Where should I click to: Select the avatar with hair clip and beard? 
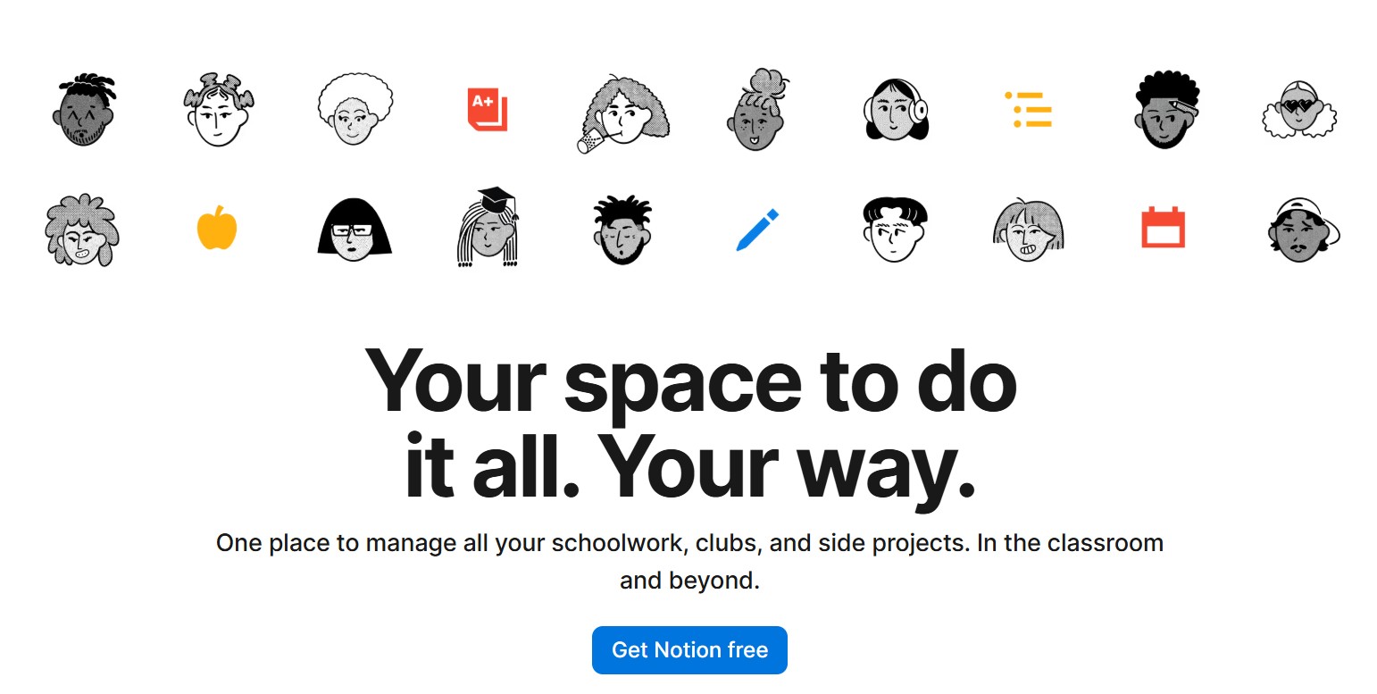1167,110
